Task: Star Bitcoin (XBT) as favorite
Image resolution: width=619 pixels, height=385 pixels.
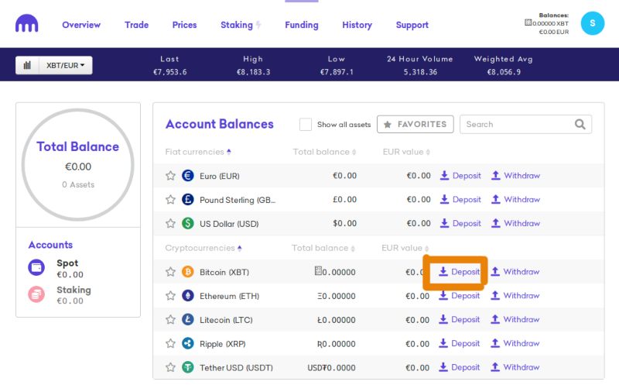Action: 170,272
